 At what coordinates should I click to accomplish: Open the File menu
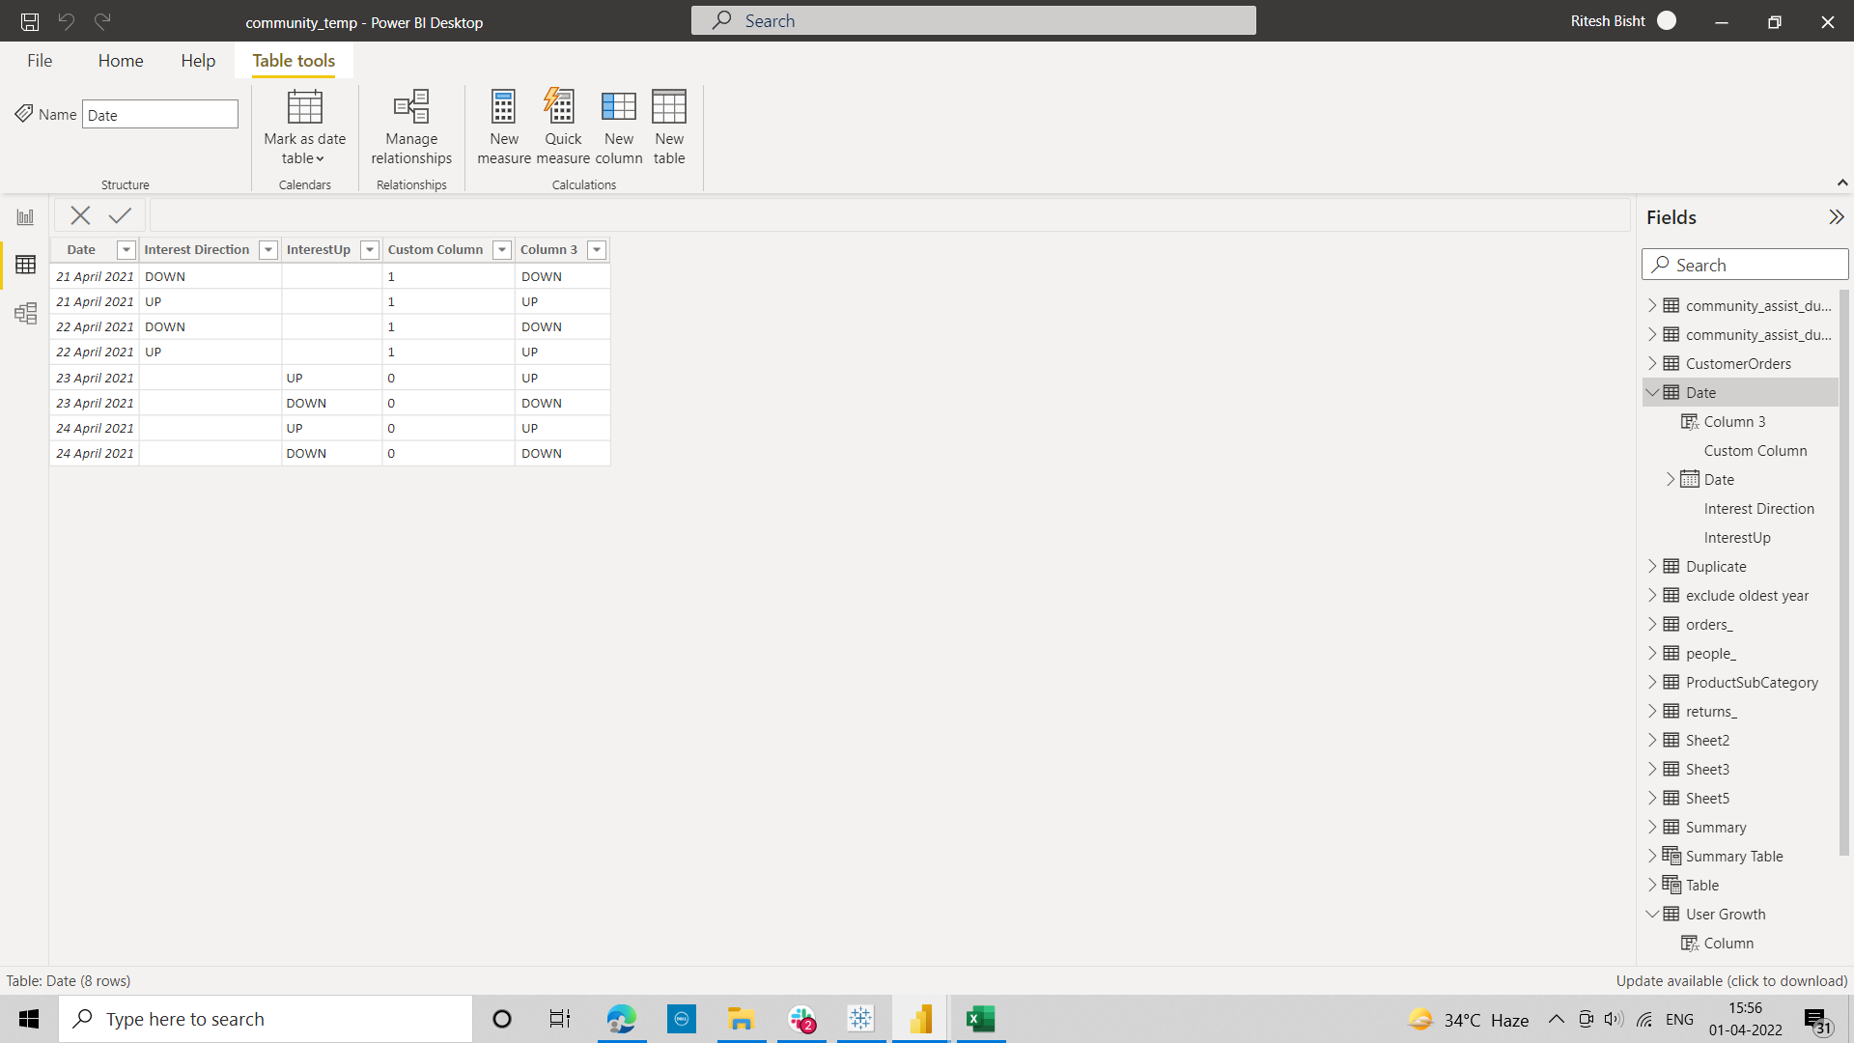pos(40,61)
